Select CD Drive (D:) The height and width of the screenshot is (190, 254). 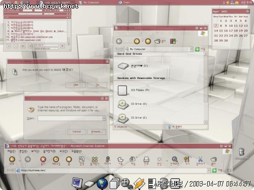click(132, 104)
